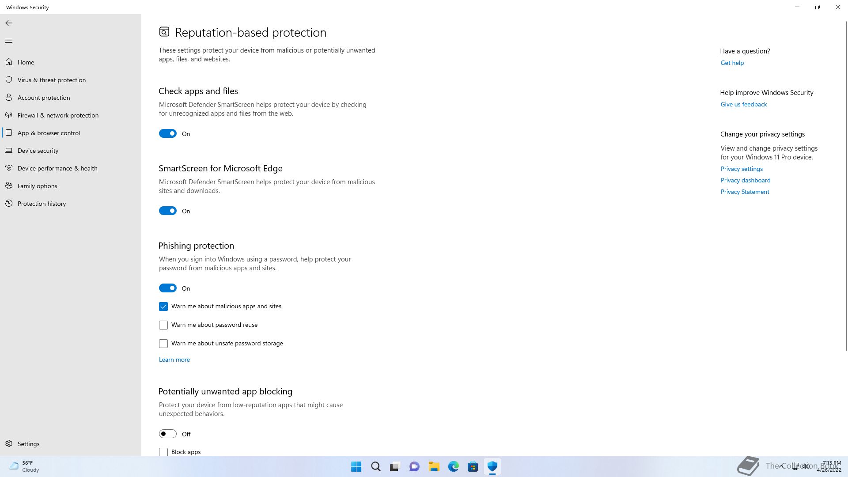Open taskbar Search magnifier
Screen dimensions: 848x477
pos(376,466)
